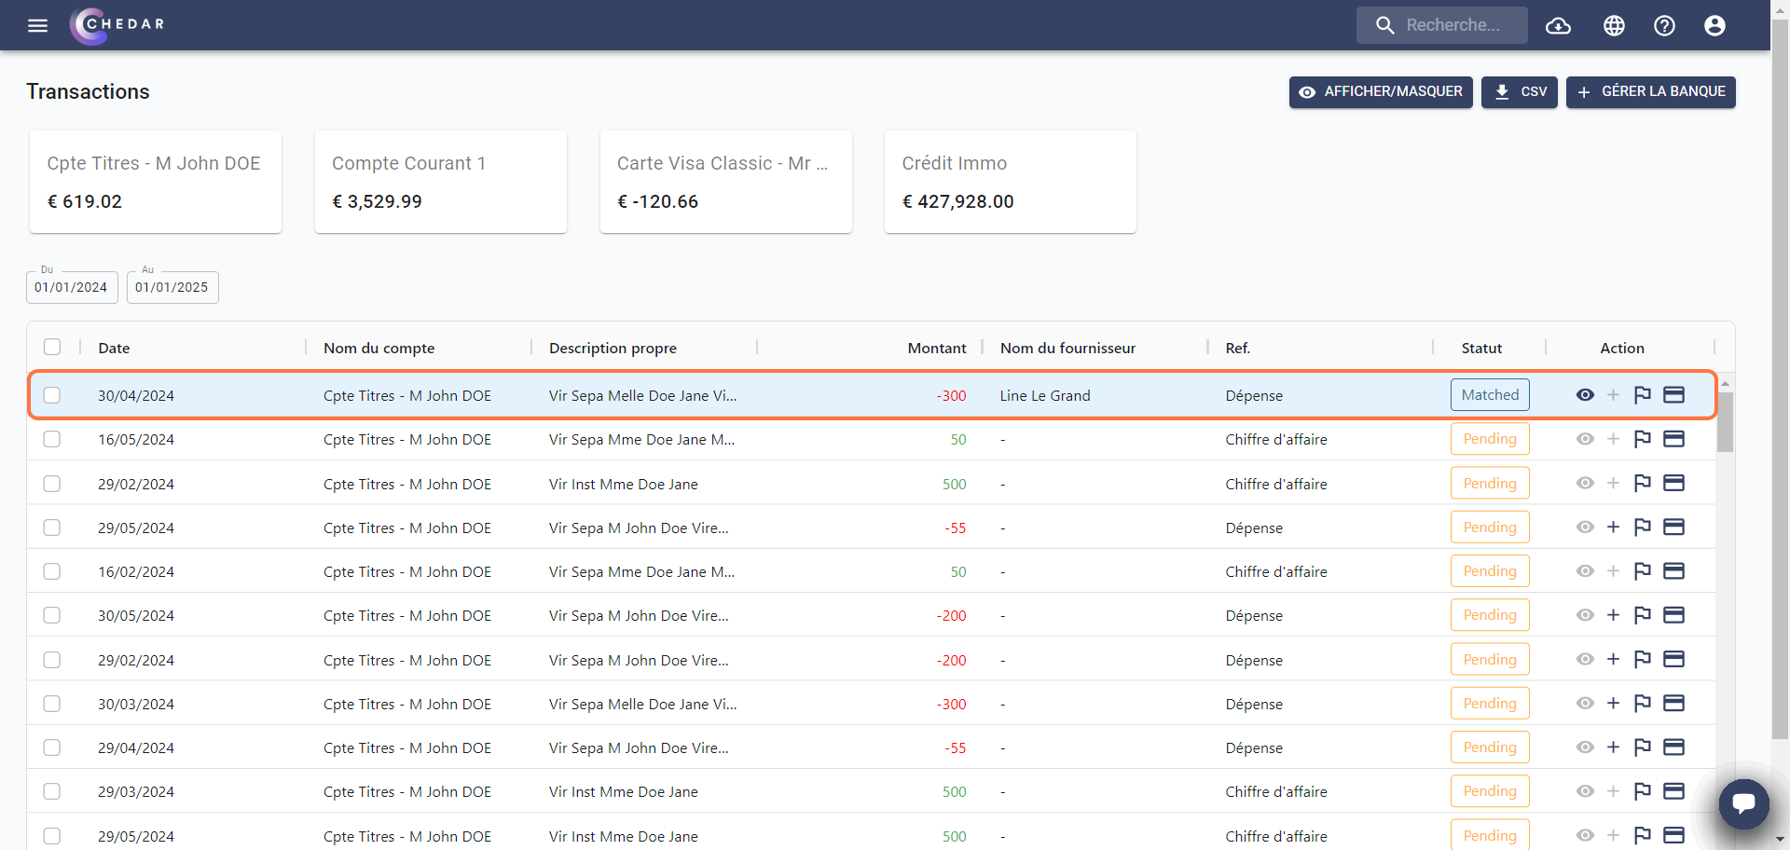Image resolution: width=1790 pixels, height=850 pixels.
Task: Click the Du start date field
Action: (72, 287)
